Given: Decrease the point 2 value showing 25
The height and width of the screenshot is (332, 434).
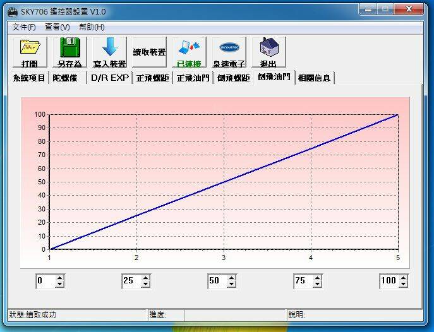Looking at the screenshot, I should [x=146, y=284].
